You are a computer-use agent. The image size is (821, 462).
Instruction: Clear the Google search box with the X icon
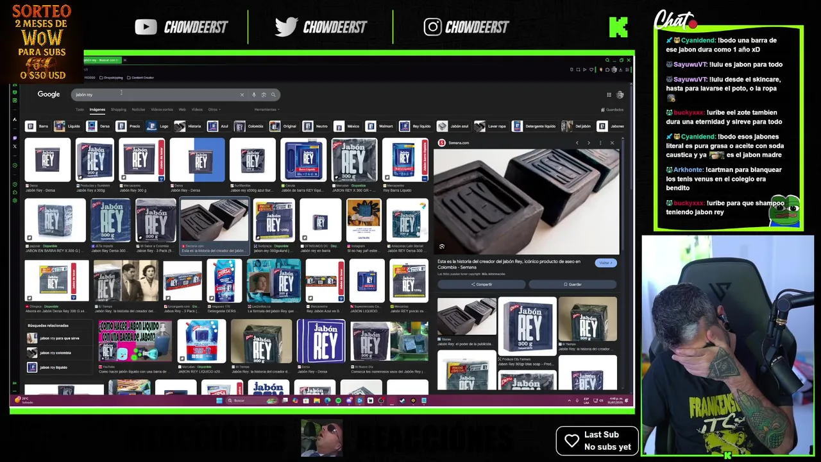coord(242,95)
